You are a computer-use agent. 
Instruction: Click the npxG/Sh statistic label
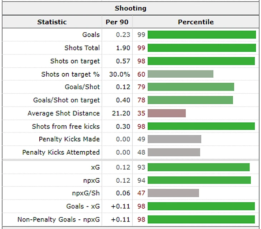(86, 193)
